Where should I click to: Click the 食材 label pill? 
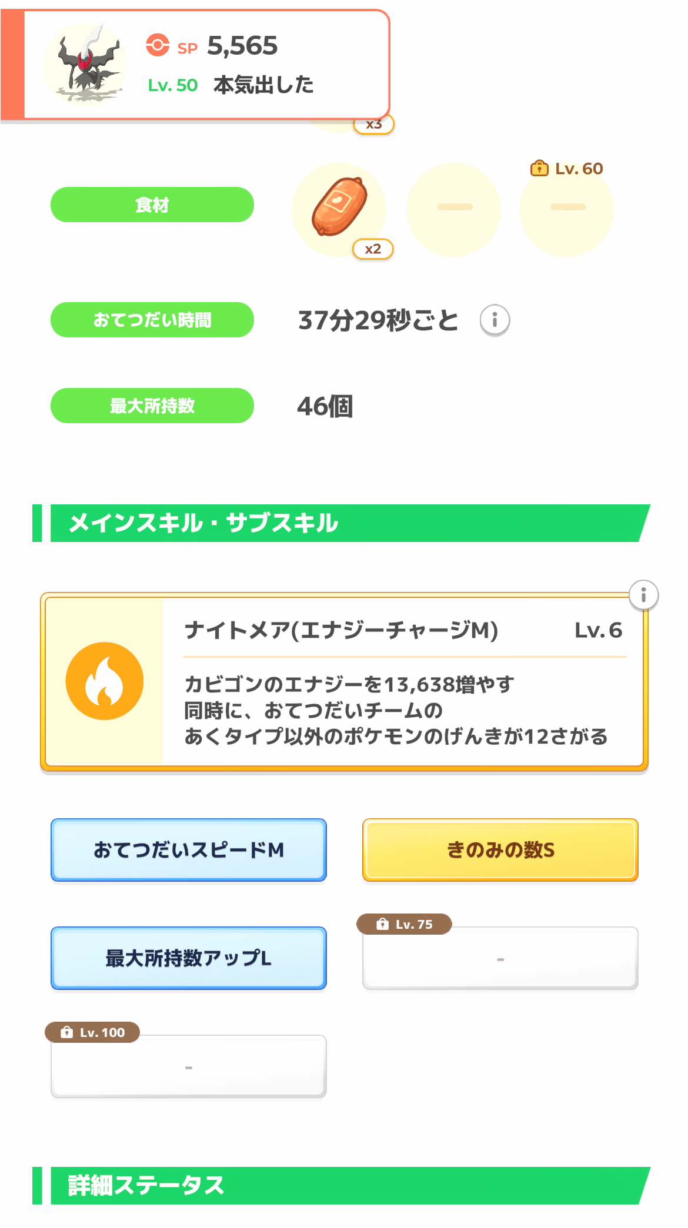[x=152, y=205]
